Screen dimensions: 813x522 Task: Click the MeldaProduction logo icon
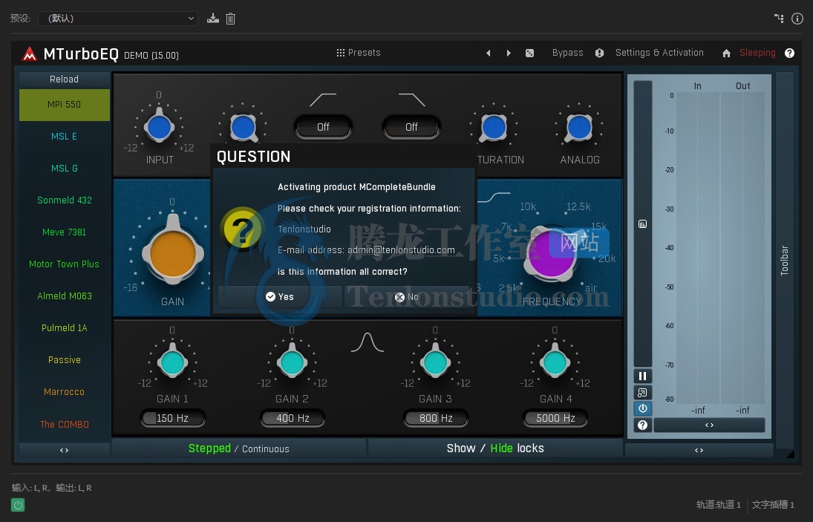30,54
